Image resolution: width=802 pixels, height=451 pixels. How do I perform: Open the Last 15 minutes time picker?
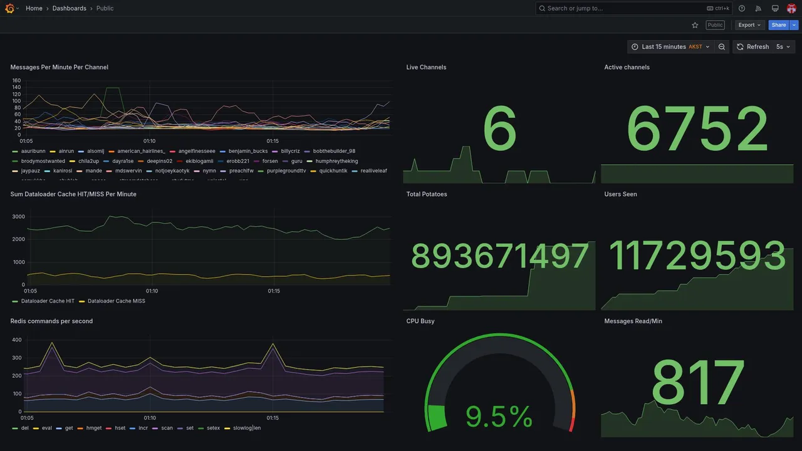point(670,47)
